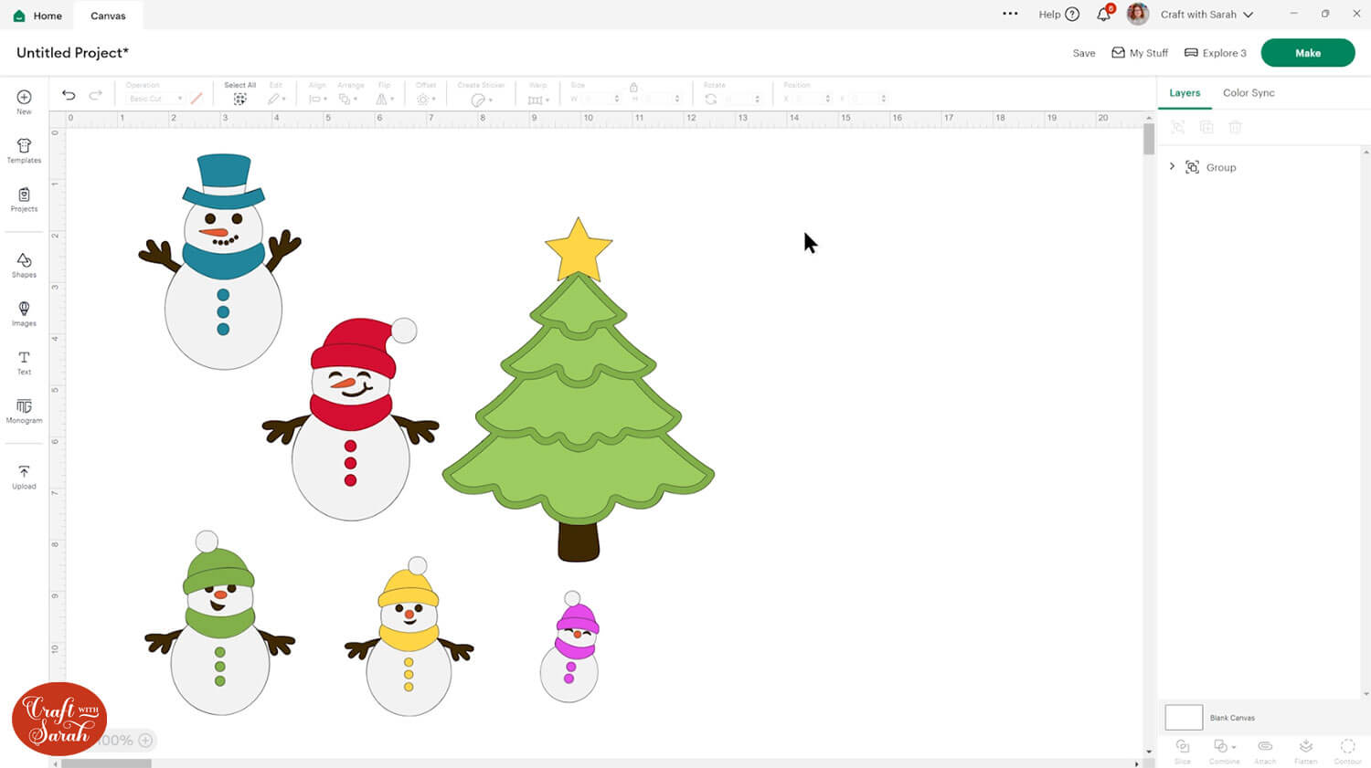Click the Blank Canvas color swatch
The width and height of the screenshot is (1371, 768).
(1183, 717)
